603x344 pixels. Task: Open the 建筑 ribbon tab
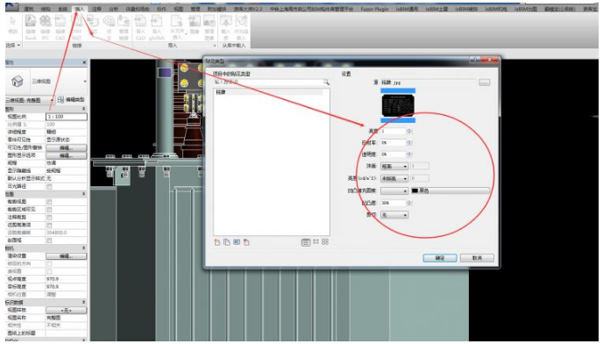[29, 9]
